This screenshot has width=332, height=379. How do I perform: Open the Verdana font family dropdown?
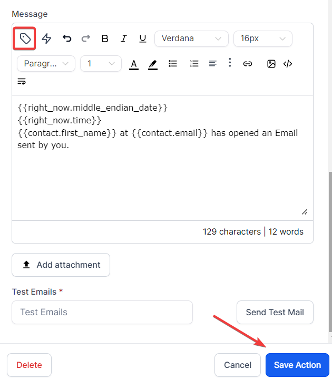[x=191, y=38]
